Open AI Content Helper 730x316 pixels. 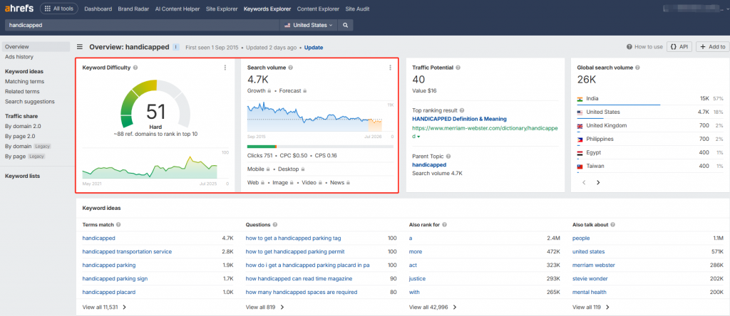pyautogui.click(x=177, y=9)
